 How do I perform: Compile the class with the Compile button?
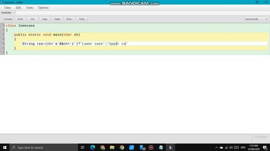click(8, 19)
